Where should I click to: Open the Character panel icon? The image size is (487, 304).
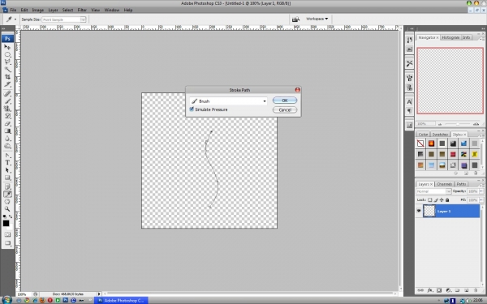[409, 102]
